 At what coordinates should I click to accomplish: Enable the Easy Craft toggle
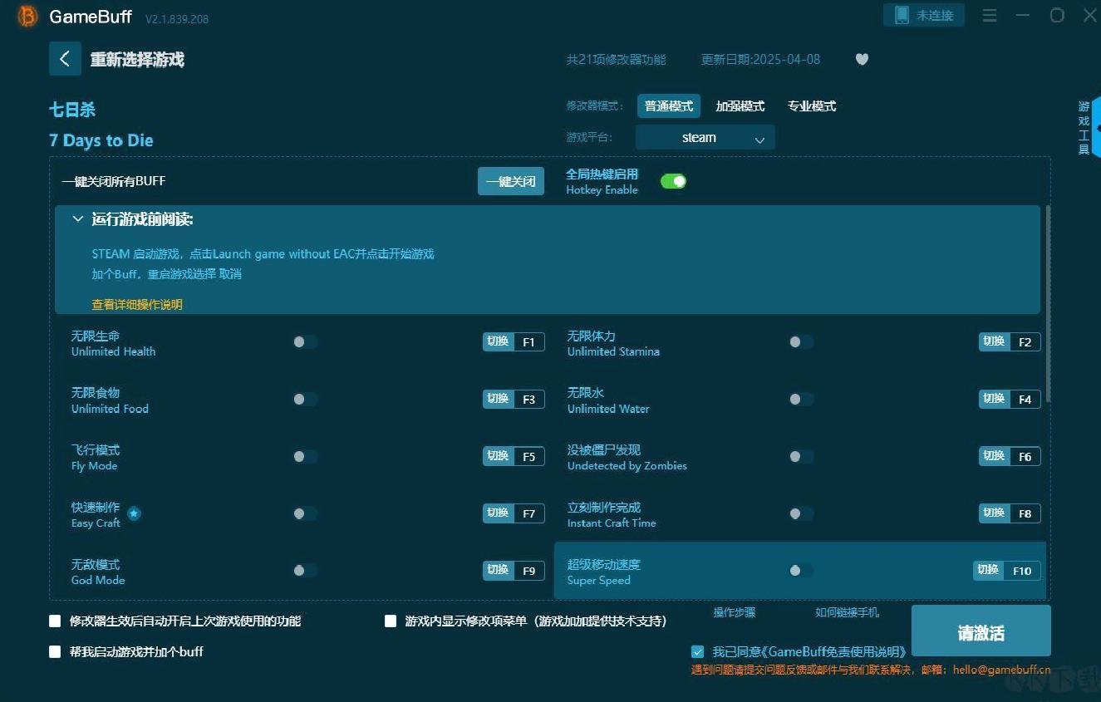(x=305, y=513)
